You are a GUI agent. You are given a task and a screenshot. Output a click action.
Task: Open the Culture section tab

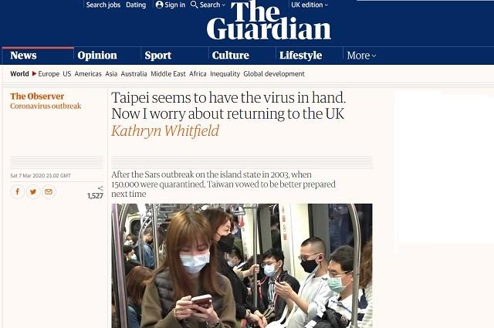pos(231,56)
